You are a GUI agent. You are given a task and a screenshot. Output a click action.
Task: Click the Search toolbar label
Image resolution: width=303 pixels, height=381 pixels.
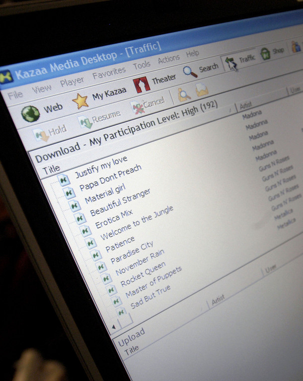pyautogui.click(x=209, y=67)
